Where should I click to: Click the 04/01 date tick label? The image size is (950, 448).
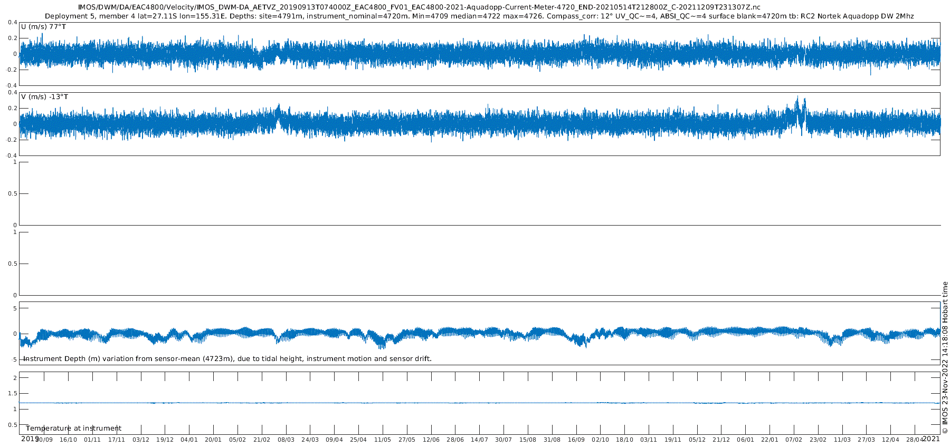(x=189, y=440)
